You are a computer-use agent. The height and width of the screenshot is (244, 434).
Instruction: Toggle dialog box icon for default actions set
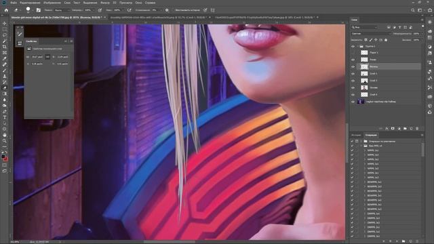point(357,142)
